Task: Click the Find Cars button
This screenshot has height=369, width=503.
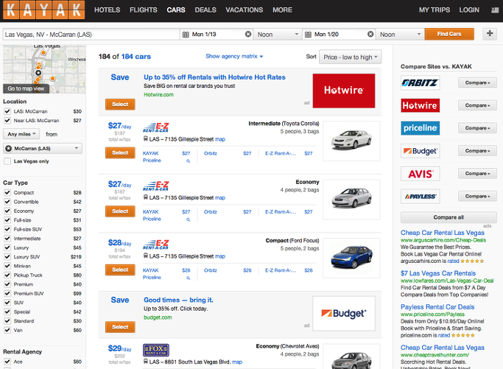Action: coord(449,34)
